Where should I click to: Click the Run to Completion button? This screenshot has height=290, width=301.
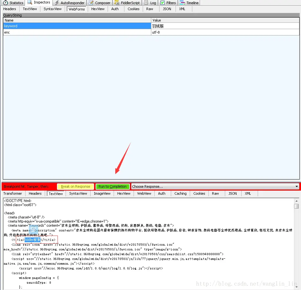pos(112,186)
